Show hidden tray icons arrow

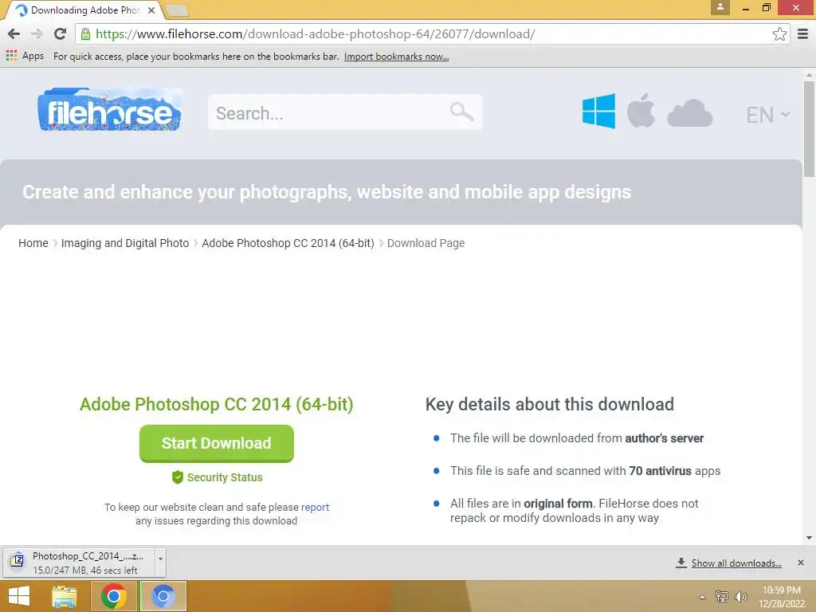(x=702, y=597)
